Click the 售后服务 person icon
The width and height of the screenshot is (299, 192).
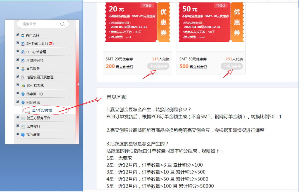[x=23, y=69]
